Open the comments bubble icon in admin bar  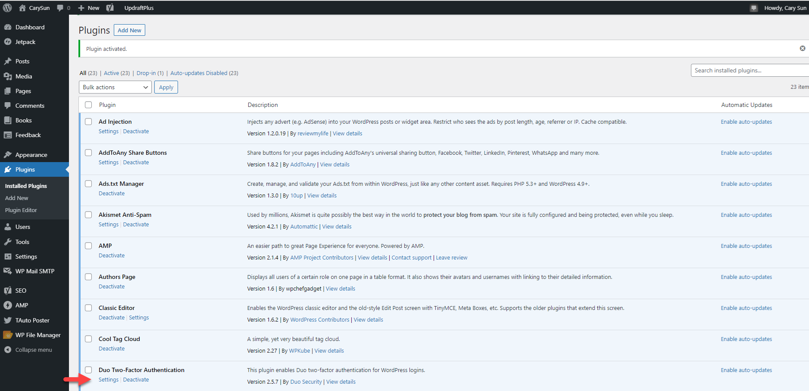[60, 8]
